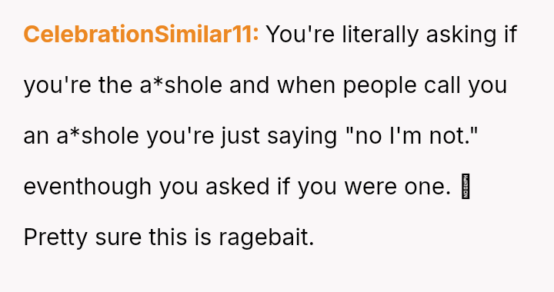
Task: Click the word "this" in last line
Action: pyautogui.click(x=168, y=237)
